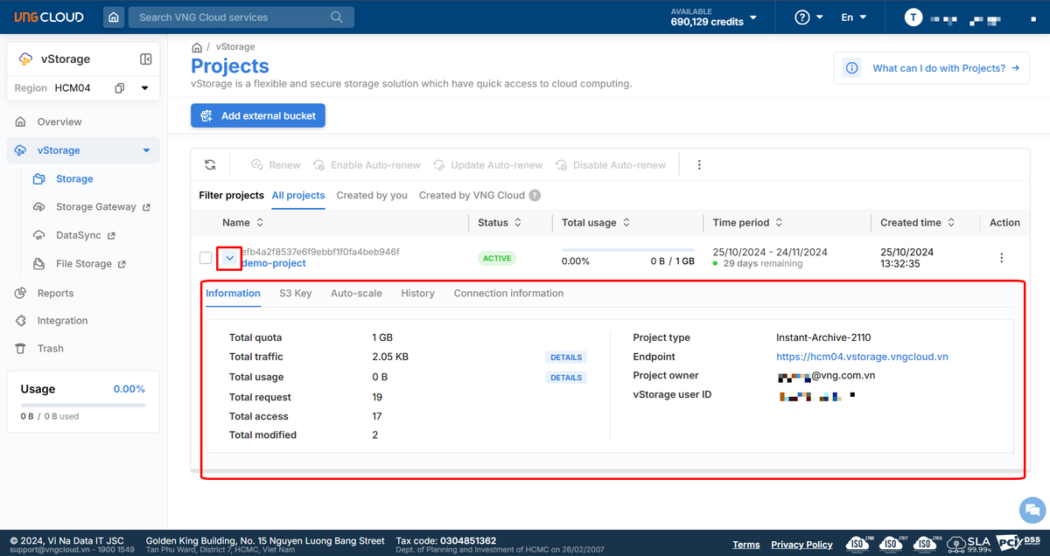Screen dimensions: 1050x556
Task: Switch to the S3 Key tab
Action: pyautogui.click(x=295, y=294)
